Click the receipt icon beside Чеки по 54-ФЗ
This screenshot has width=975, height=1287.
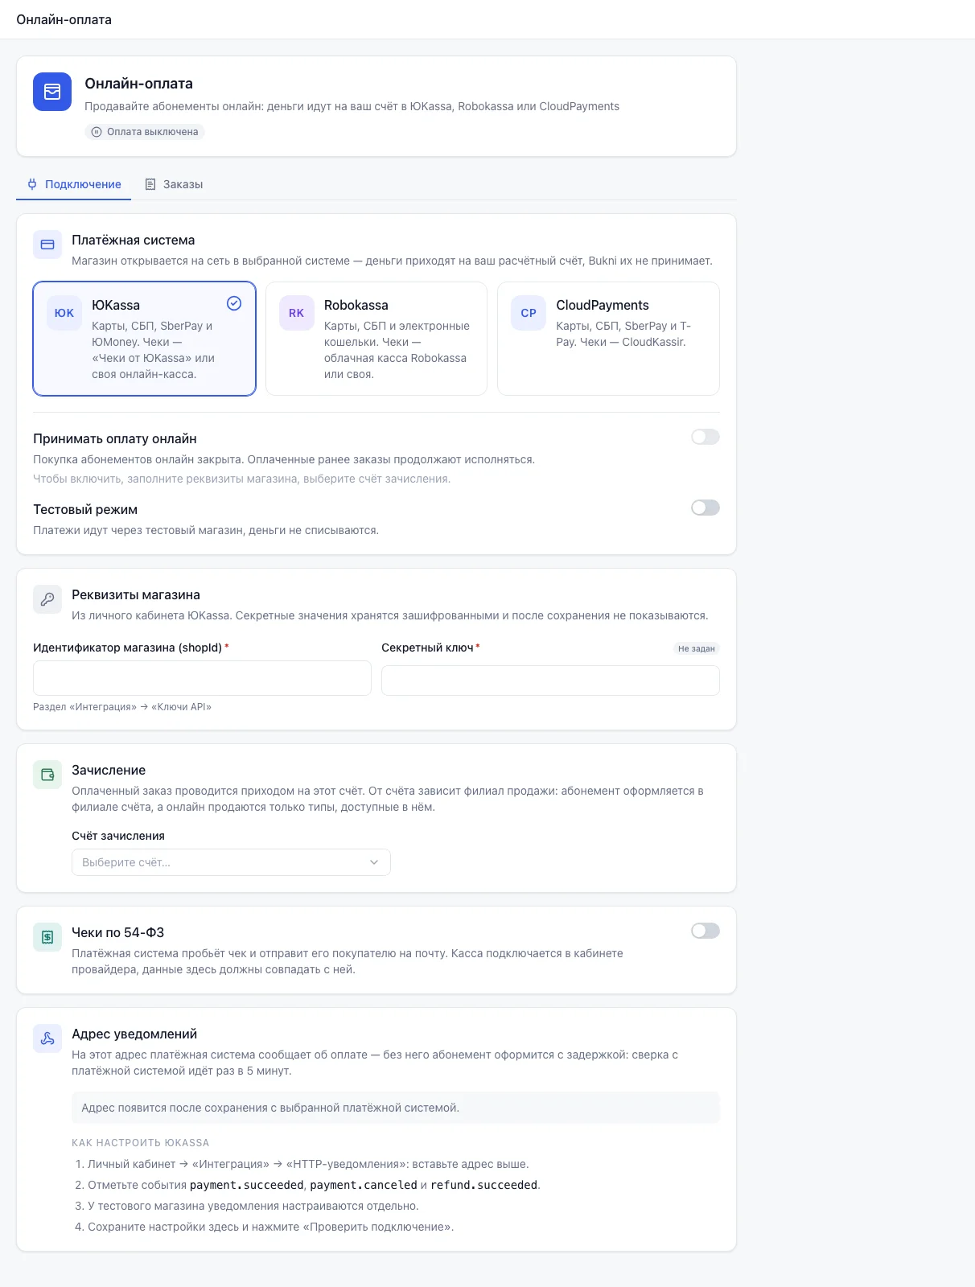[47, 937]
